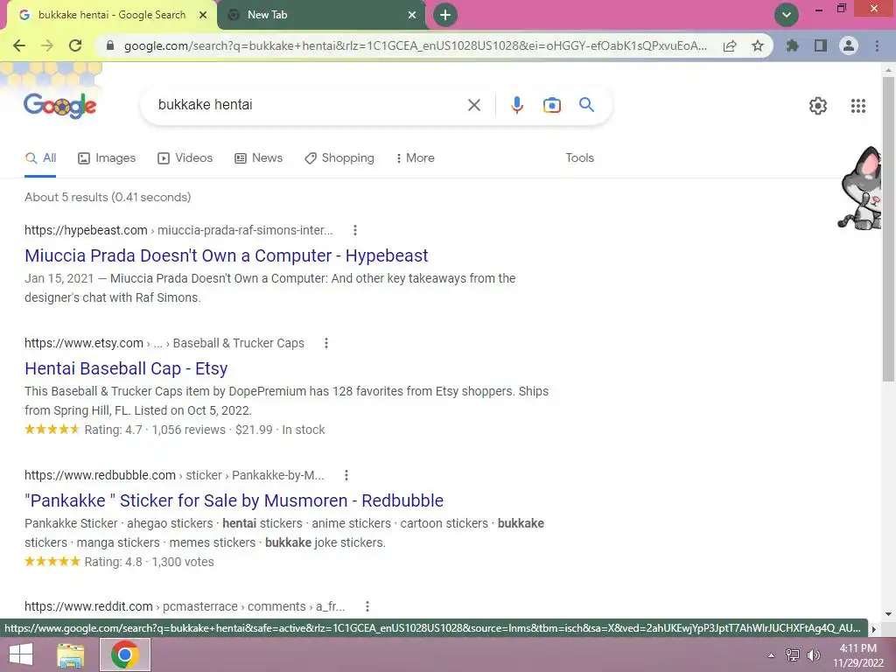This screenshot has height=672, width=896.
Task: Go back to previous page
Action: pos(19,45)
